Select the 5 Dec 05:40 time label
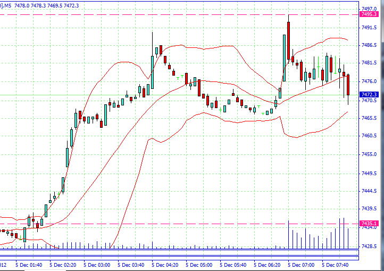Image resolution: width=384 pixels, height=271 pixels. [233, 265]
